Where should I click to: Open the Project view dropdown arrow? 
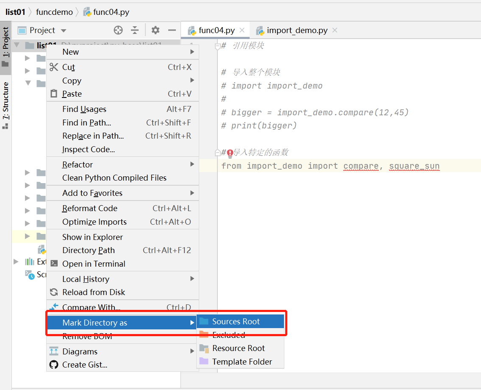click(64, 31)
